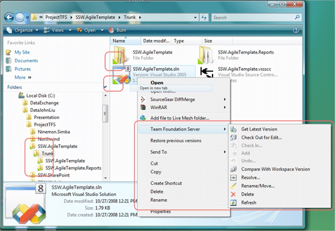Click ProjectTFS in the address breadcrumb
The width and height of the screenshot is (335, 231).
56,17
